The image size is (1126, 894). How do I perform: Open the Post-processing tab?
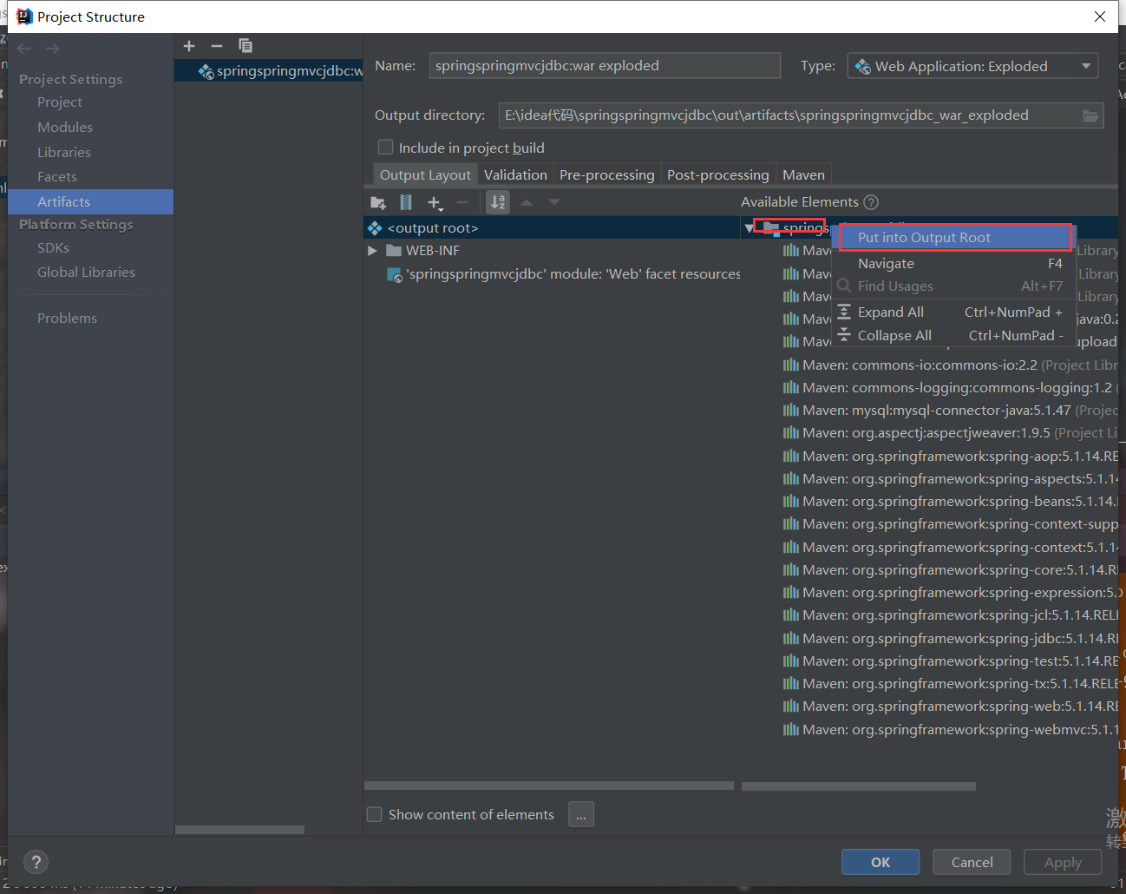coord(718,174)
